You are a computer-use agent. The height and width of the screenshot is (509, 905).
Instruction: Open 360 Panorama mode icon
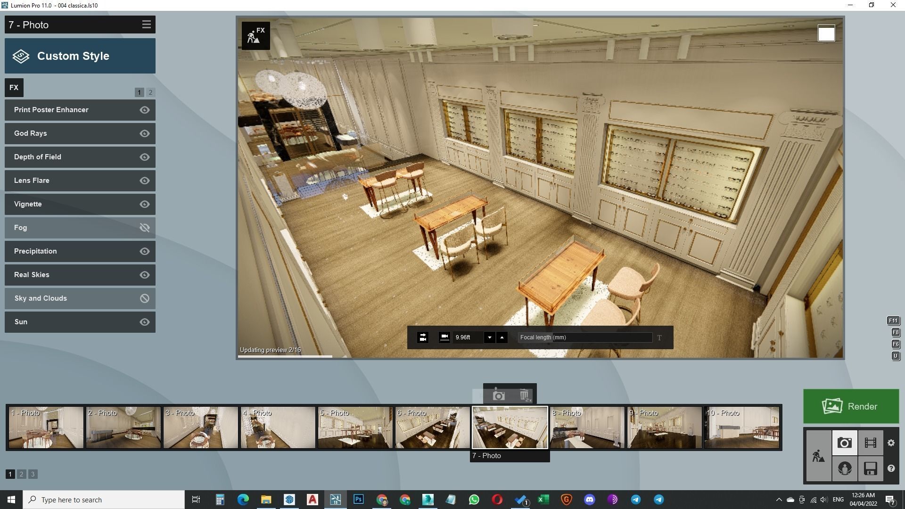click(845, 468)
